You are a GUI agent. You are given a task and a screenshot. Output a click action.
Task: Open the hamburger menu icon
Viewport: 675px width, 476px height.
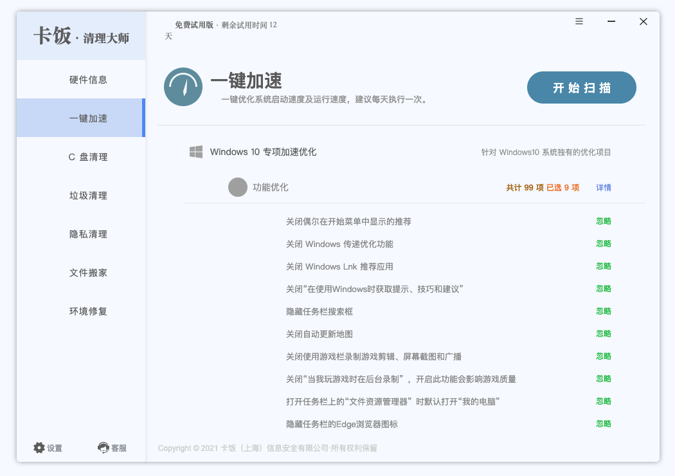(x=579, y=21)
